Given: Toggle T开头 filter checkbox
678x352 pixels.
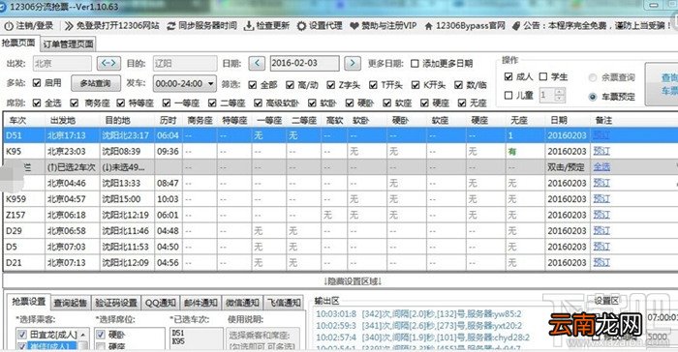Looking at the screenshot, I should [x=373, y=85].
